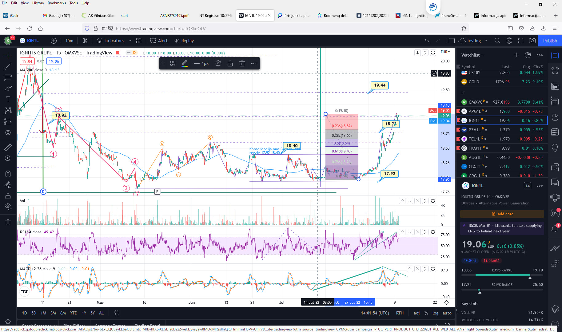Select the text annotation tool
562x332 pixels.
point(8,99)
